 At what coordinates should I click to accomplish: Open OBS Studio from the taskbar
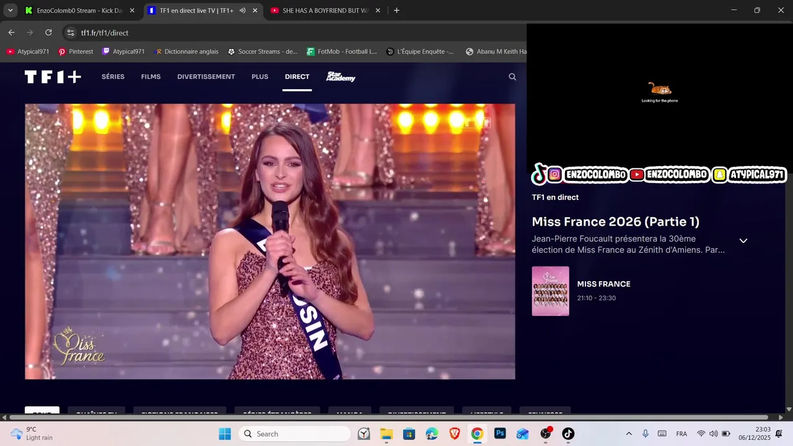point(546,434)
